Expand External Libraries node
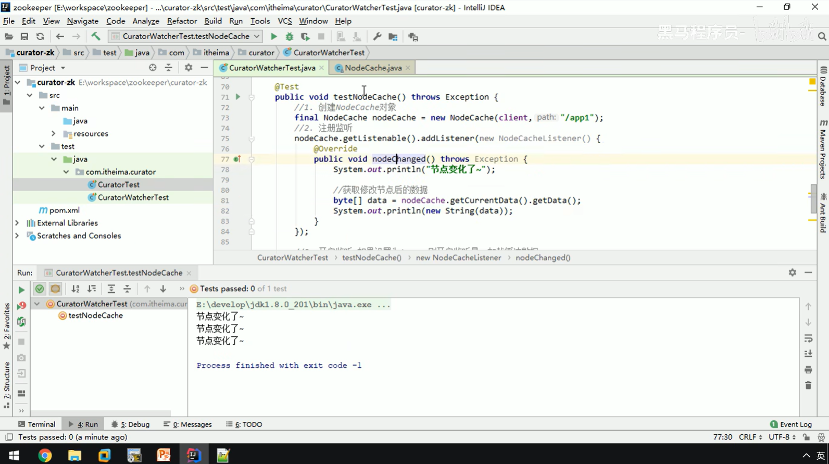 tap(17, 223)
